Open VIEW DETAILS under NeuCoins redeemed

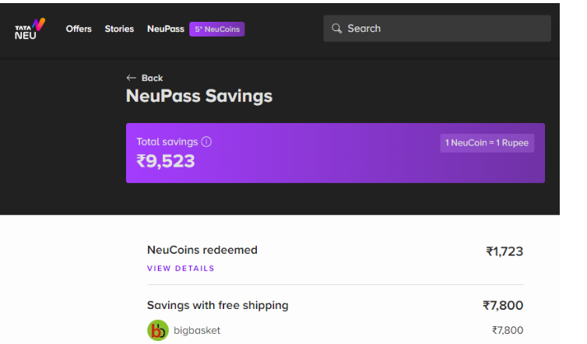(181, 269)
